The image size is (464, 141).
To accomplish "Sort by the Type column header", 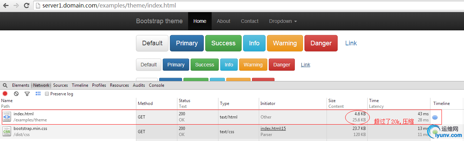I will coord(238,104).
